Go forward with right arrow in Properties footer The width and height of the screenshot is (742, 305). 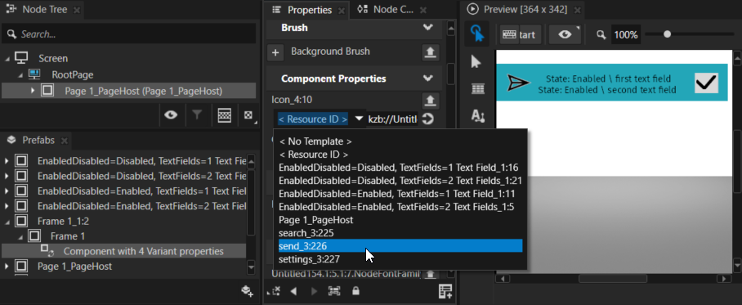314,291
